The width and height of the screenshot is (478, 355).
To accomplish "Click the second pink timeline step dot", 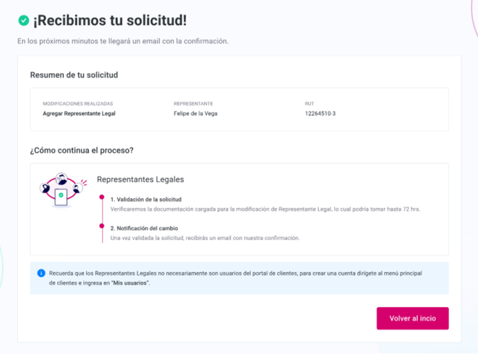I will pyautogui.click(x=102, y=226).
